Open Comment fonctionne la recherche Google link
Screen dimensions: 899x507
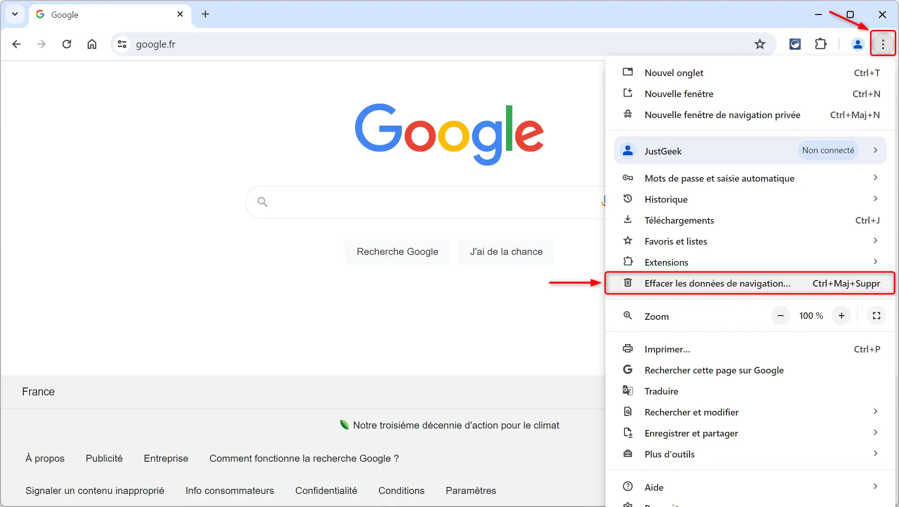[304, 458]
